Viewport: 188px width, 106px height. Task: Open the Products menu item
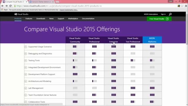18,19
